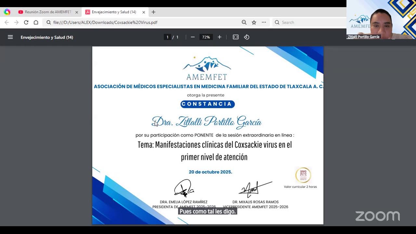Click the DR. MIXALIS ROSAS RAMOS signature name
The width and height of the screenshot is (416, 234).
click(x=255, y=202)
